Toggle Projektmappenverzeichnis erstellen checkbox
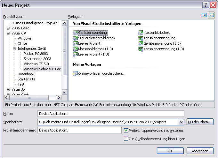The width and height of the screenshot is (218, 158). coord(126,131)
